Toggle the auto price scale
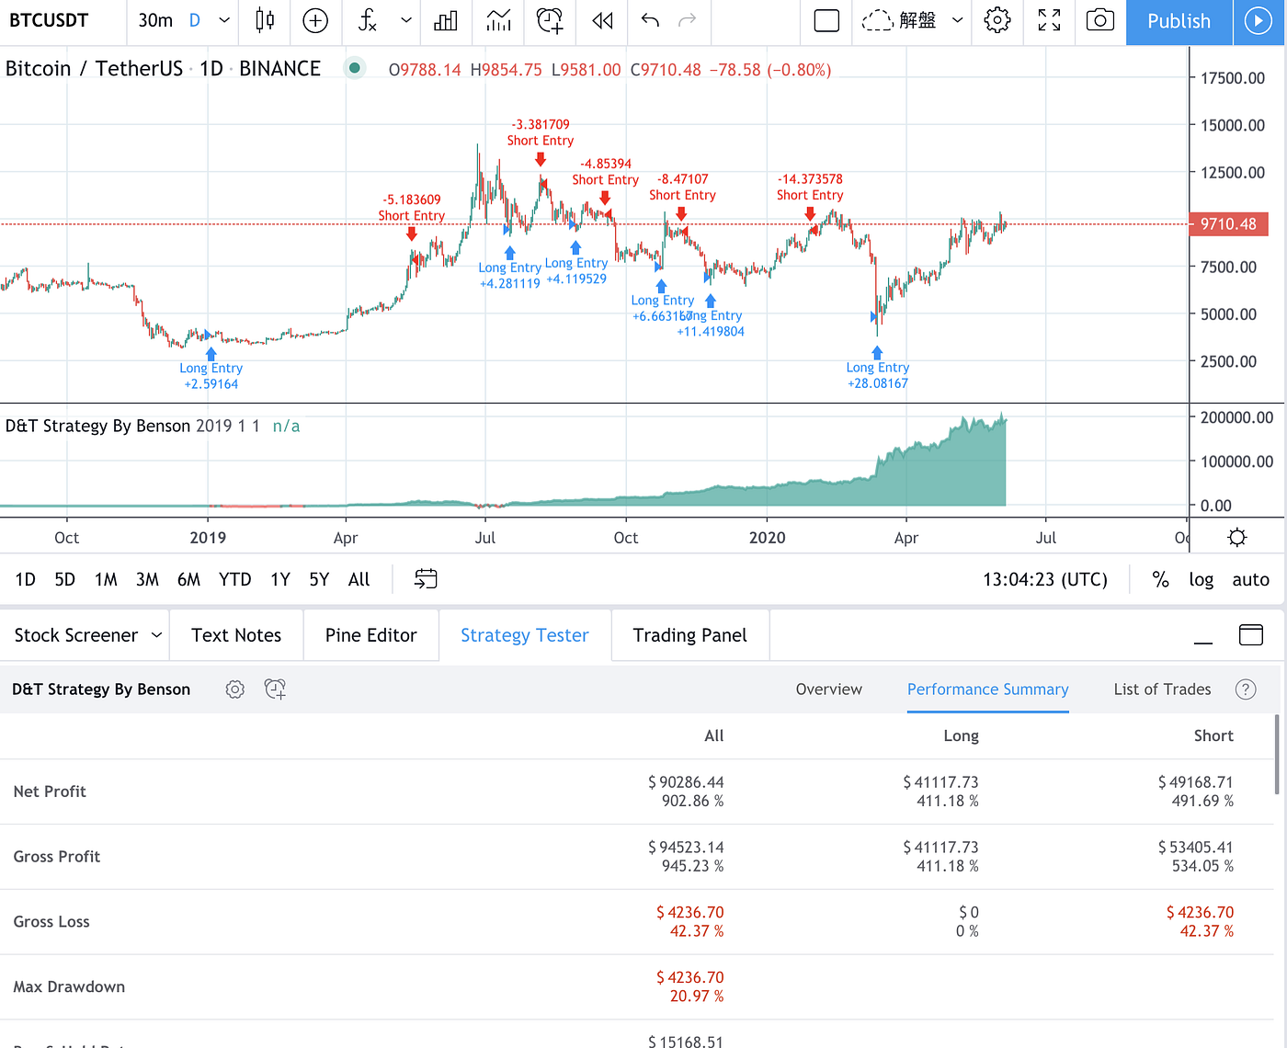The height and width of the screenshot is (1048, 1287). [x=1250, y=580]
